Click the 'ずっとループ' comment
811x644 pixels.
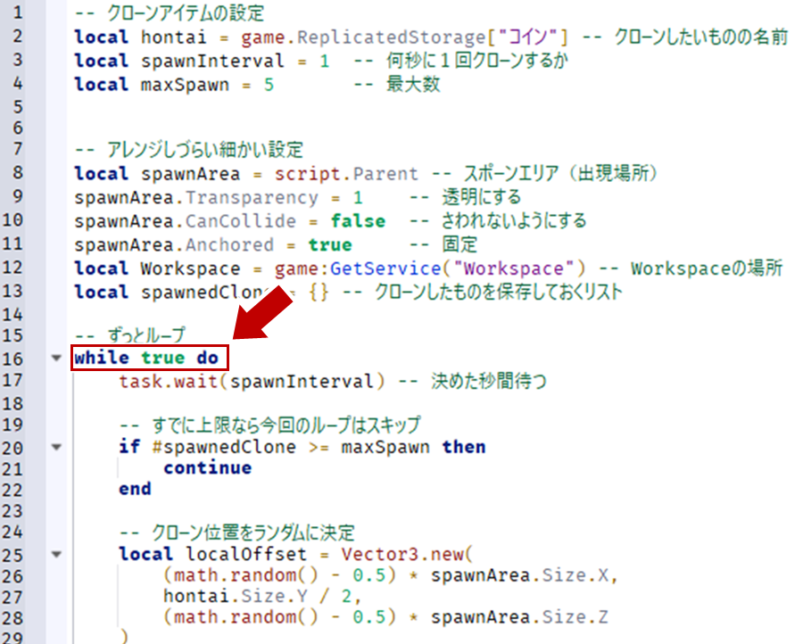pyautogui.click(x=146, y=335)
